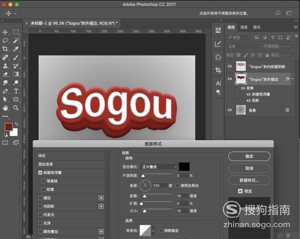
Task: Select the Path Selection tool
Action: [x=5, y=99]
